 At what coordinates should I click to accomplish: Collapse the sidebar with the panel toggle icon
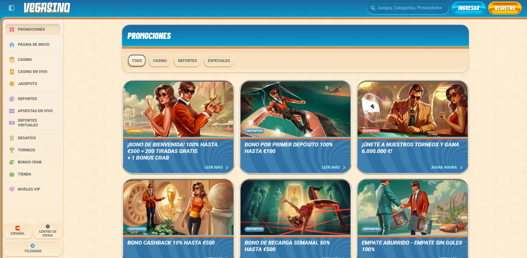pyautogui.click(x=12, y=8)
